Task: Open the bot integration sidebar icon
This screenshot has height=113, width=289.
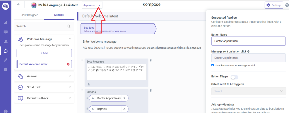Action: [x=6, y=51]
